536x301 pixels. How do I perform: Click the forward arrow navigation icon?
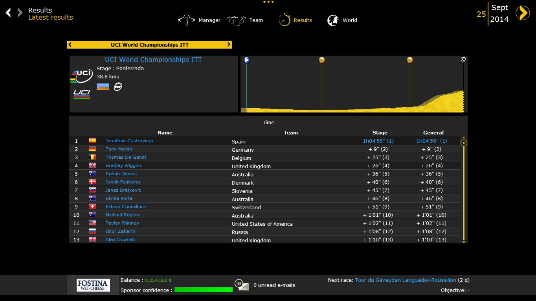(20, 13)
